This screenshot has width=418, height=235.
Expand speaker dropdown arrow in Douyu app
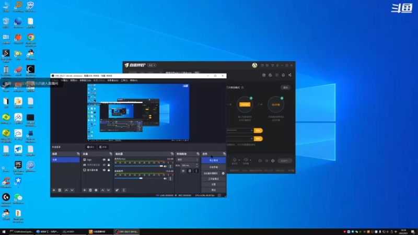(x=251, y=160)
